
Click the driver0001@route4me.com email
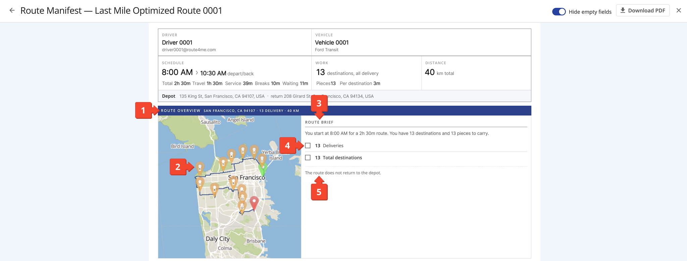click(189, 50)
